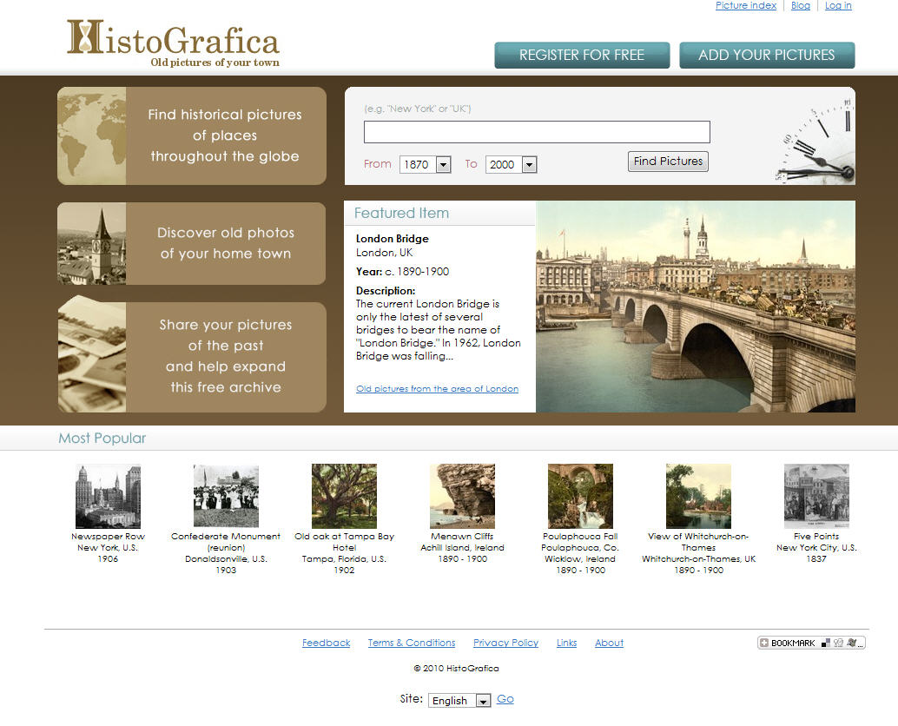Open the Newspaper Row thumbnail
The image size is (898, 726).
(x=108, y=496)
